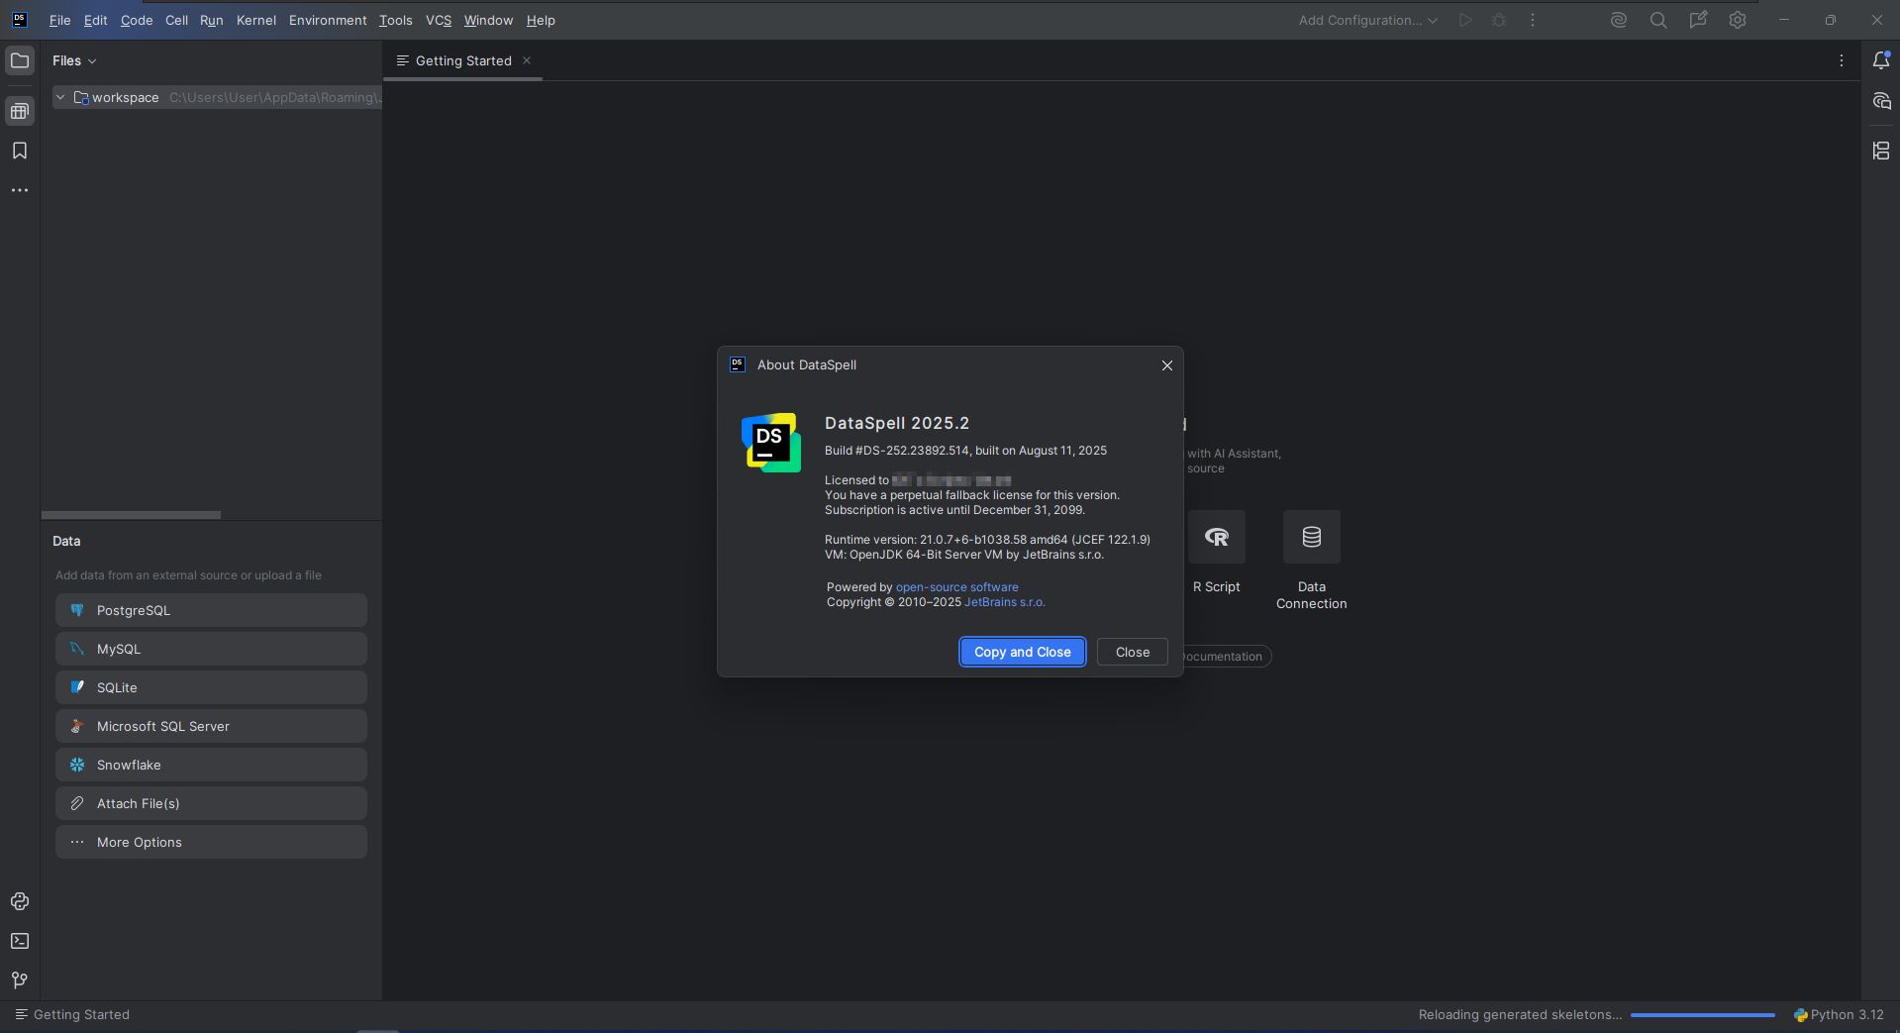Click the Debug bug icon
The height and width of the screenshot is (1033, 1900).
coord(1499,20)
